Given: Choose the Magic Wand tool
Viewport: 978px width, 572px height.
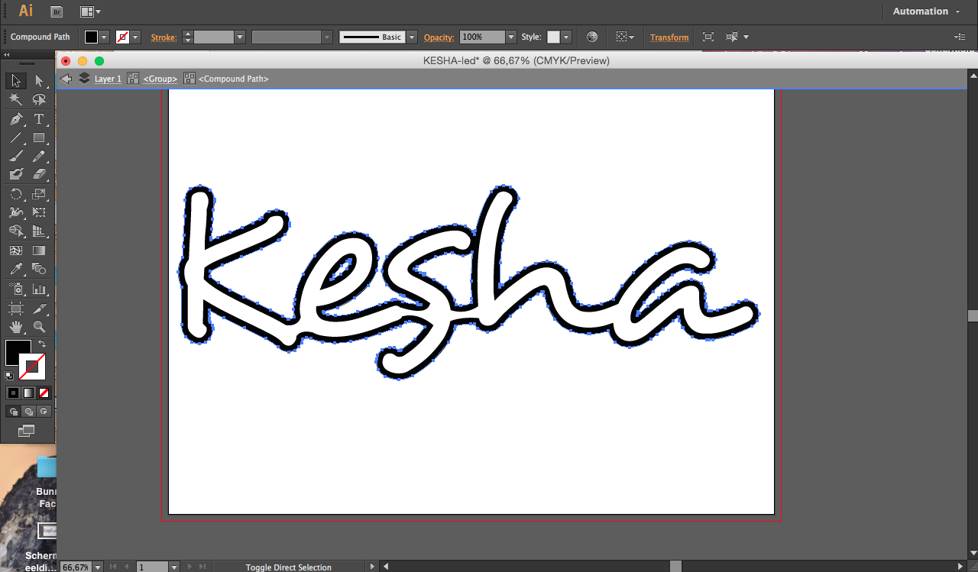Looking at the screenshot, I should [x=15, y=100].
